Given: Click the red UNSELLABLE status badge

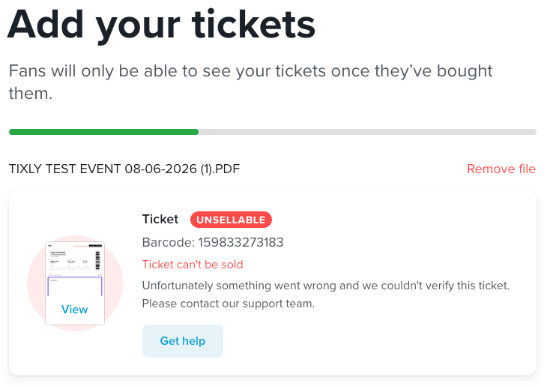Looking at the screenshot, I should point(231,220).
